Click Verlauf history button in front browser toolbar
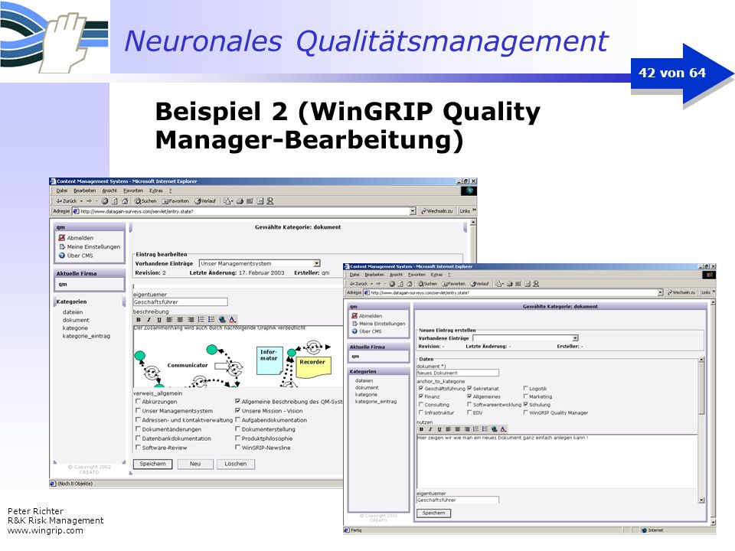Viewport: 735px width, 551px height. pyautogui.click(x=479, y=284)
